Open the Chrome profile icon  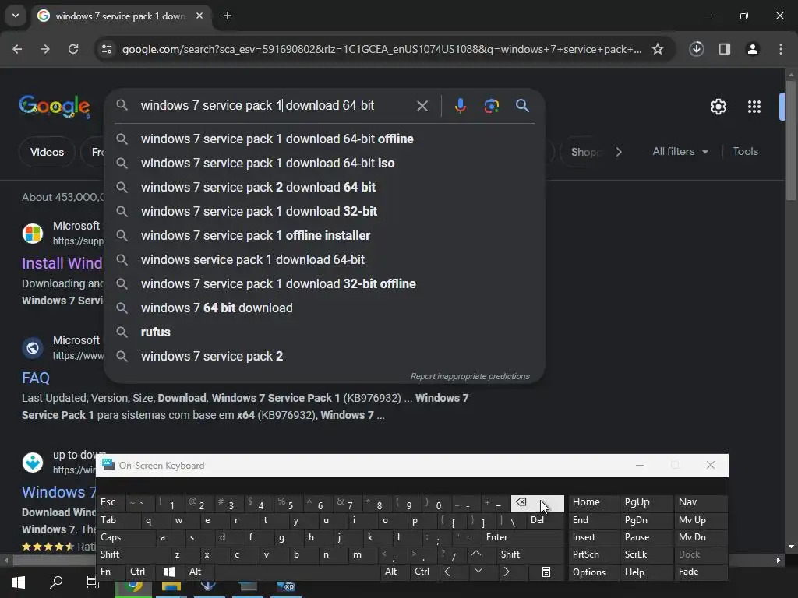point(753,49)
